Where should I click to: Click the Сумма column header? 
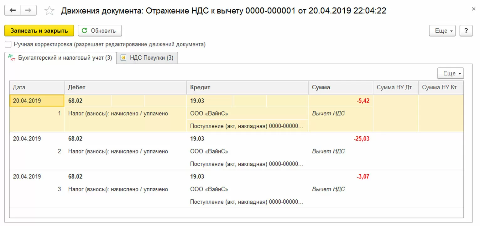tap(340, 87)
